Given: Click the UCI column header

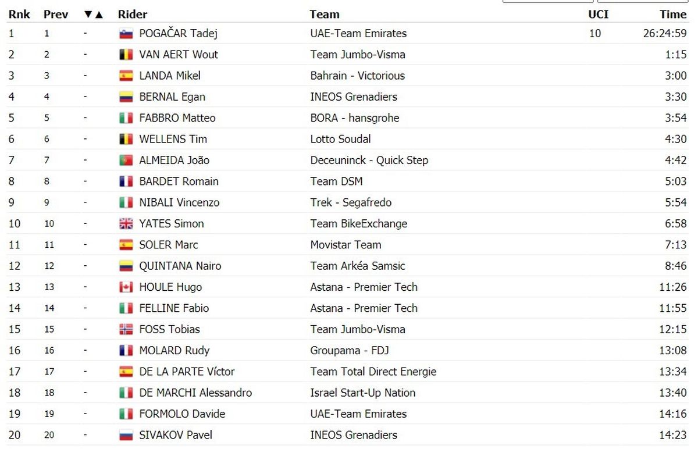Looking at the screenshot, I should click(599, 15).
